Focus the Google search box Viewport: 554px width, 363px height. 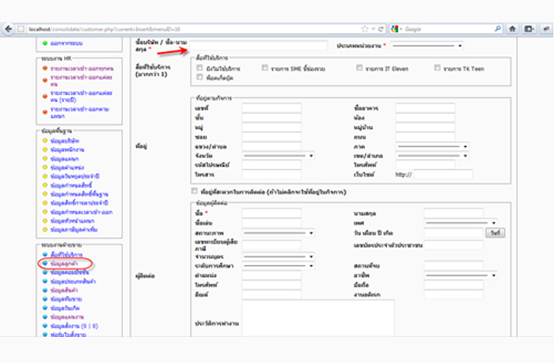coord(448,29)
